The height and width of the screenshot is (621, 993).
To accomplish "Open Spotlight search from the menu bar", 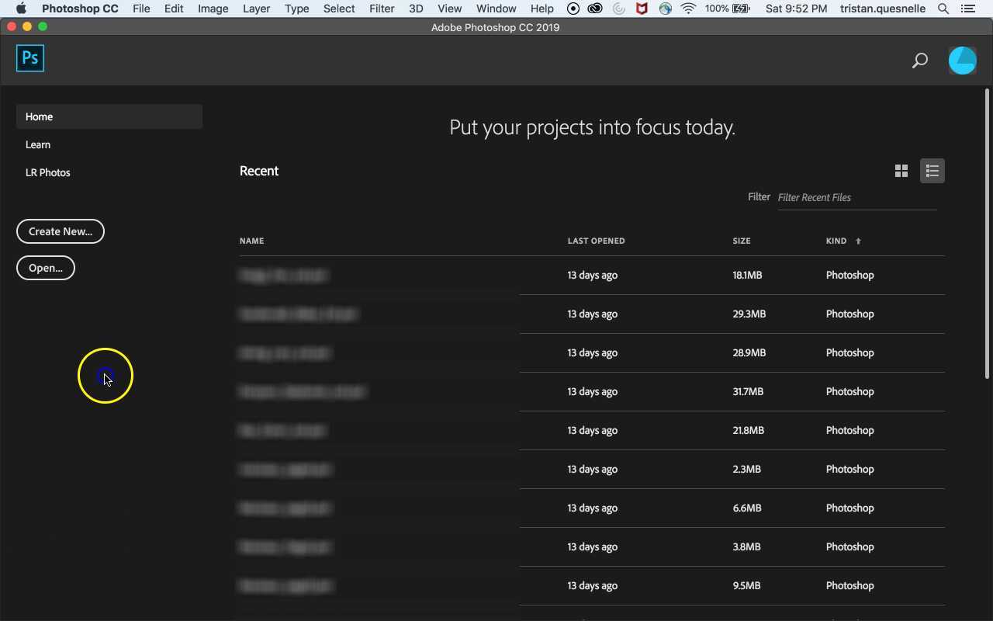I will pyautogui.click(x=943, y=9).
